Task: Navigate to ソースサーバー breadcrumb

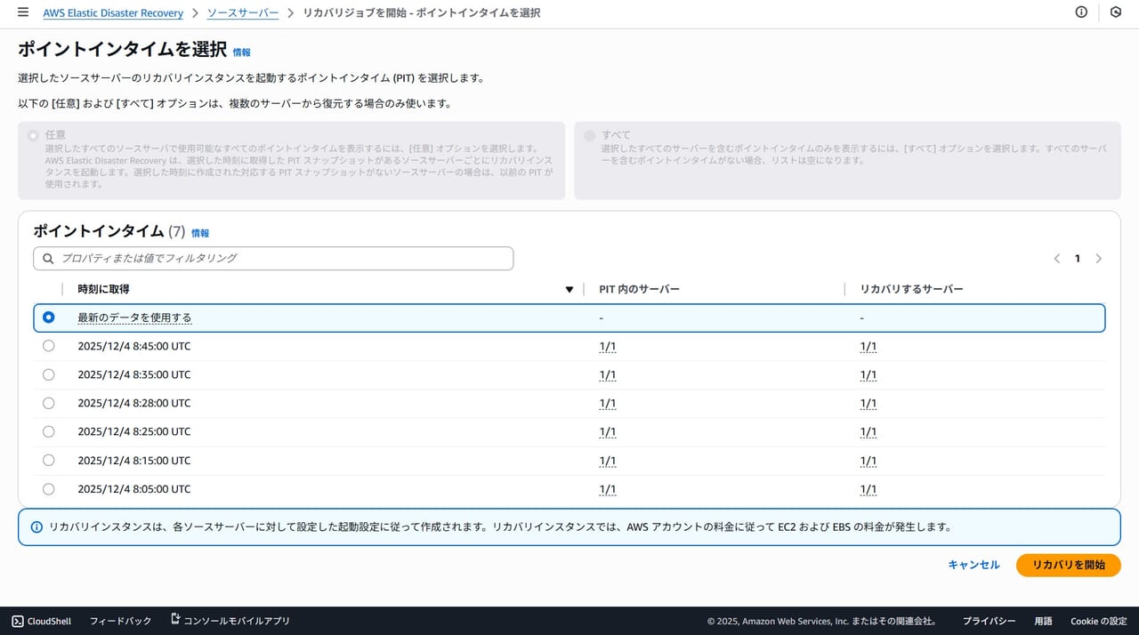Action: [x=242, y=13]
